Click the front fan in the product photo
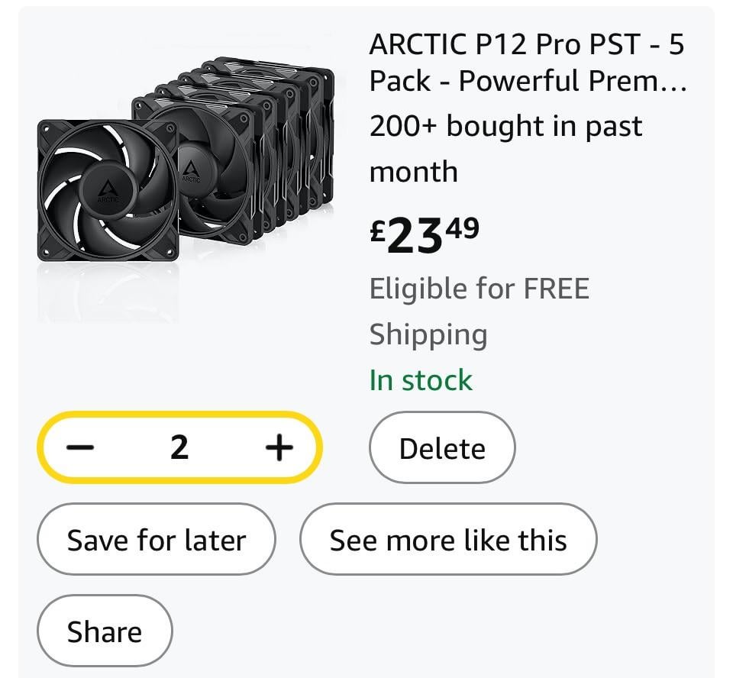The height and width of the screenshot is (678, 733). coord(108,190)
